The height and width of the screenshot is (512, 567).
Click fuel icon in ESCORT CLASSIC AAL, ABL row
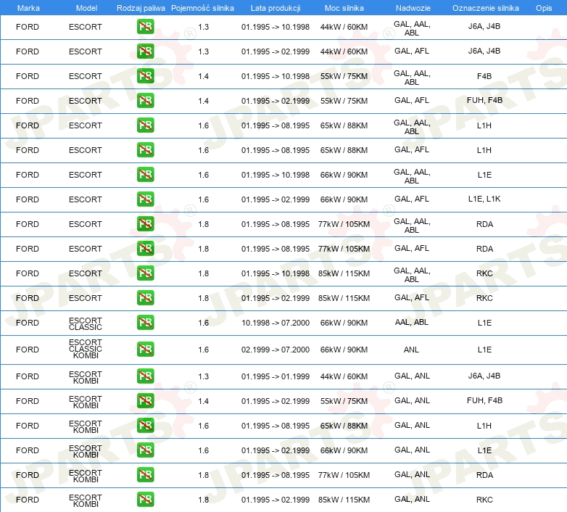point(145,323)
